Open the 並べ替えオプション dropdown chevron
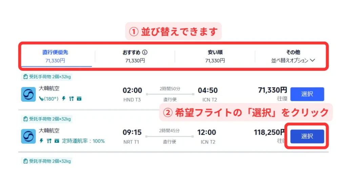Viewport: 347px width, 182px height. pyautogui.click(x=313, y=61)
